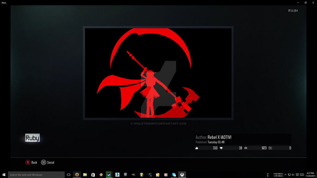Open the network status tray icon

(x=289, y=175)
